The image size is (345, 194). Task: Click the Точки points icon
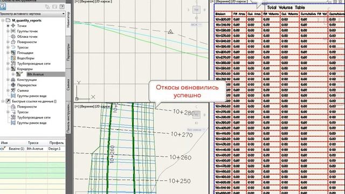(13, 26)
